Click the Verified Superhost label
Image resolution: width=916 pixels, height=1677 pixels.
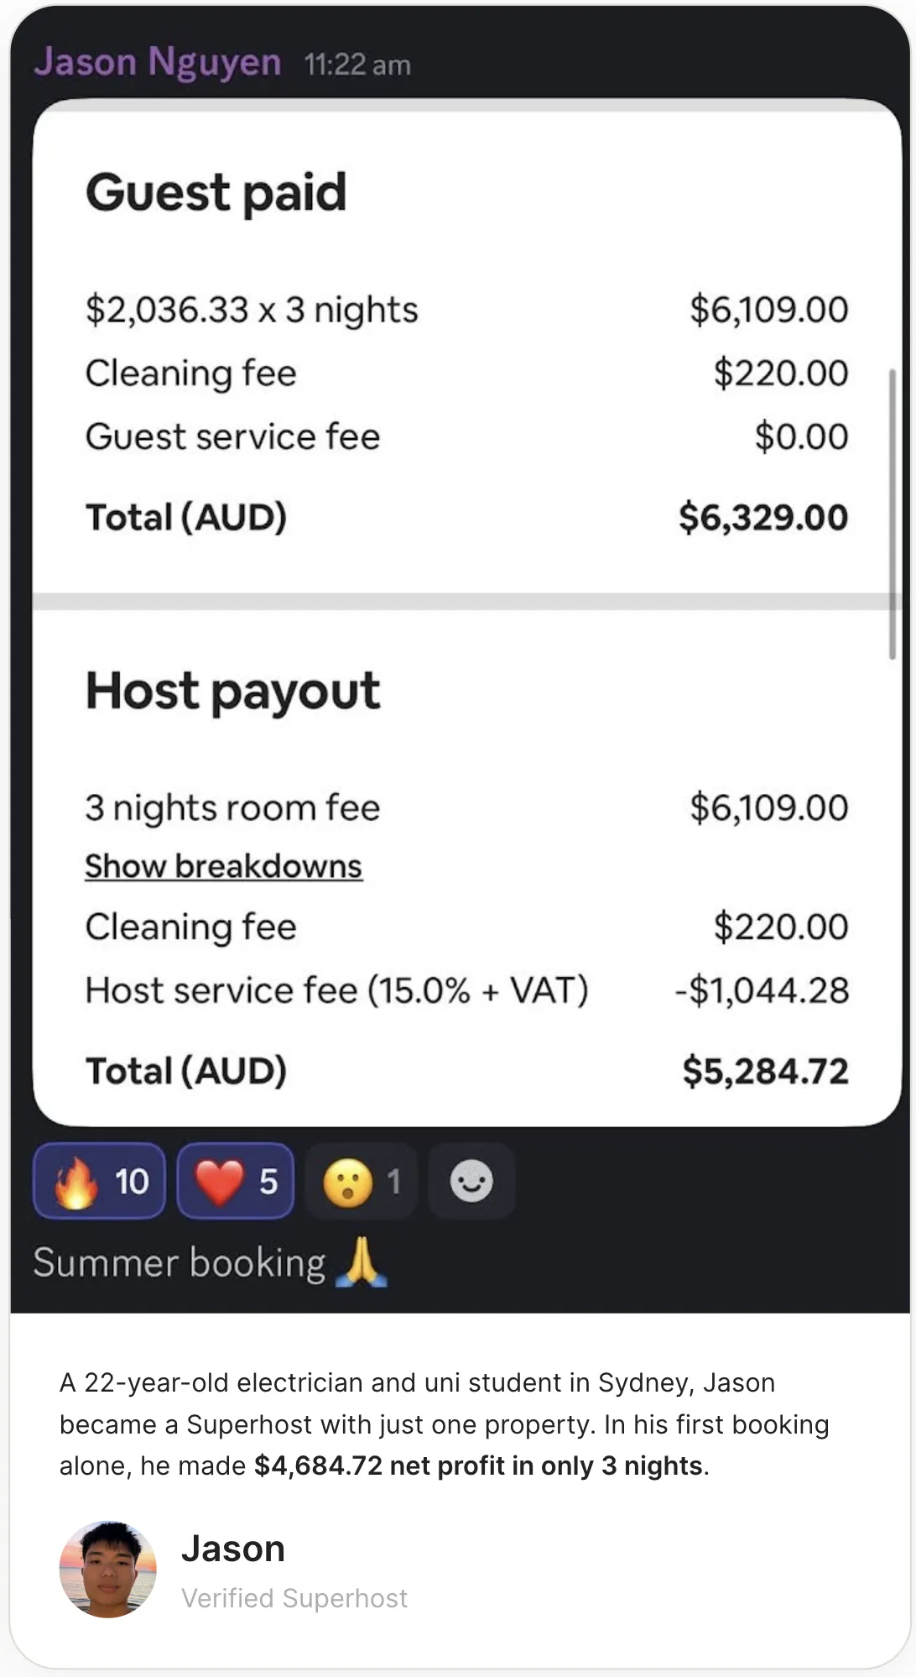pyautogui.click(x=294, y=1598)
